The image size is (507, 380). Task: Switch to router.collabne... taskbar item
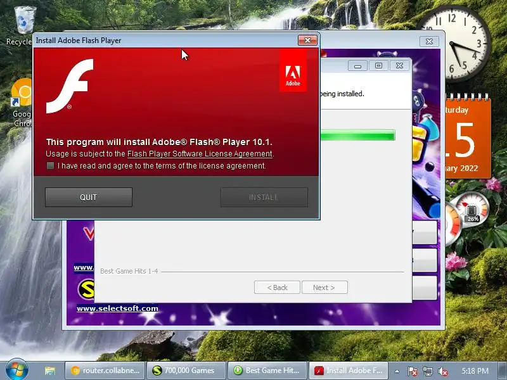point(105,370)
